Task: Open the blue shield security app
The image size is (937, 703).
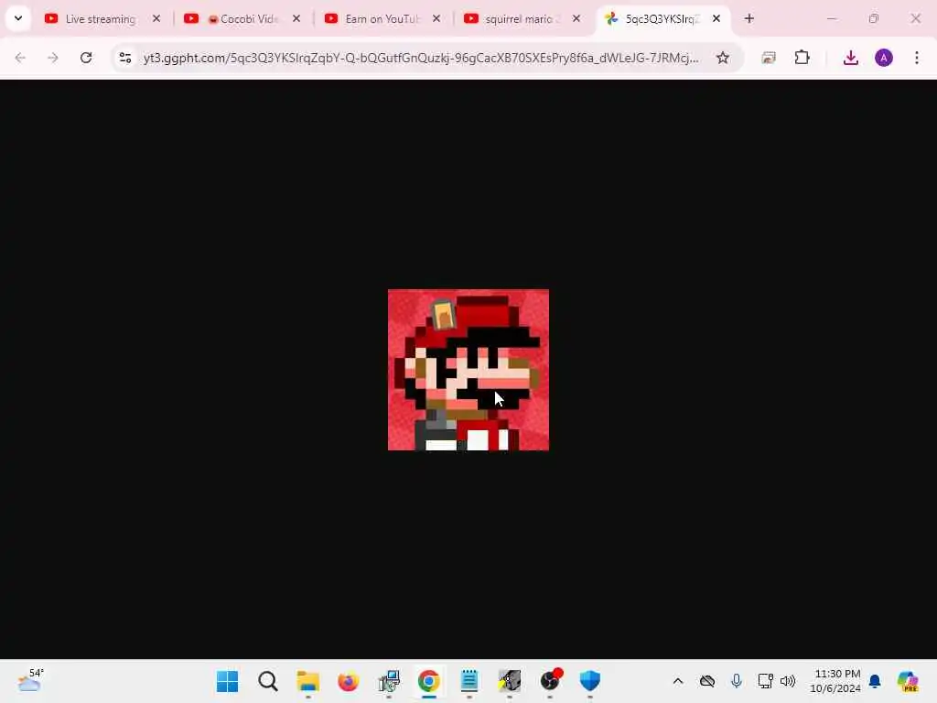Action: (x=590, y=681)
